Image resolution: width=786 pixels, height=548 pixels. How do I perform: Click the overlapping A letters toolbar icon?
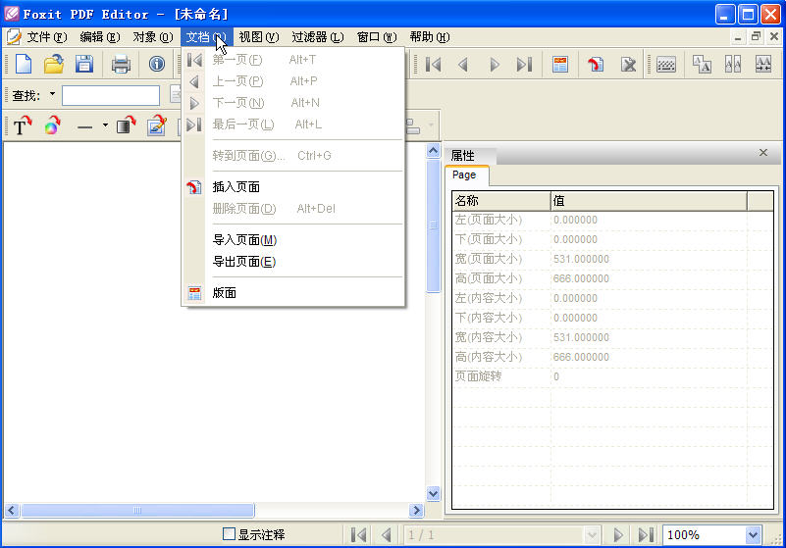pos(702,64)
